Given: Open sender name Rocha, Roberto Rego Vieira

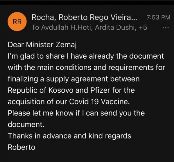Looking at the screenshot, I should (81, 17).
